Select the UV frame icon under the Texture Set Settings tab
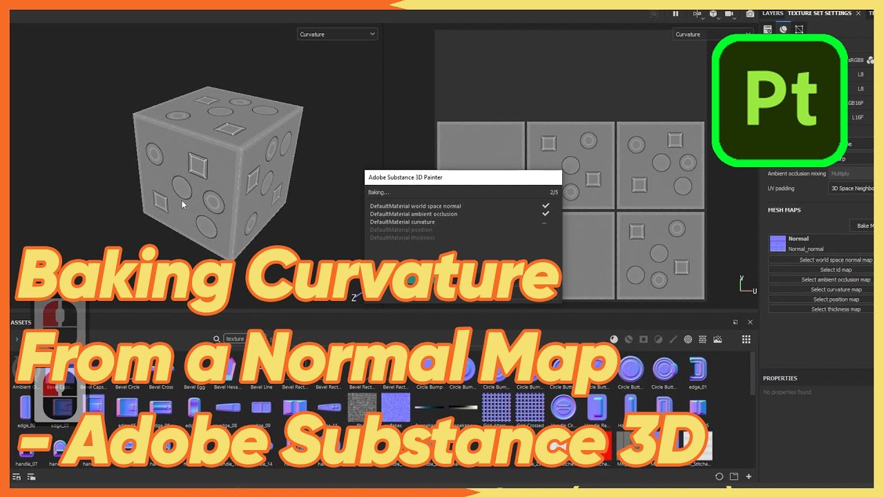The image size is (884, 497). [799, 29]
